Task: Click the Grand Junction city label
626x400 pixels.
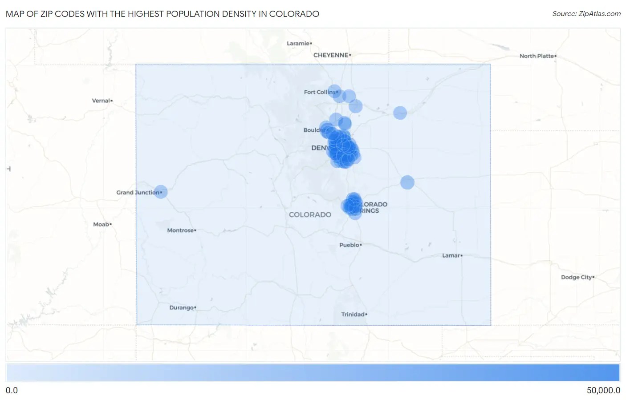Action: (x=138, y=193)
